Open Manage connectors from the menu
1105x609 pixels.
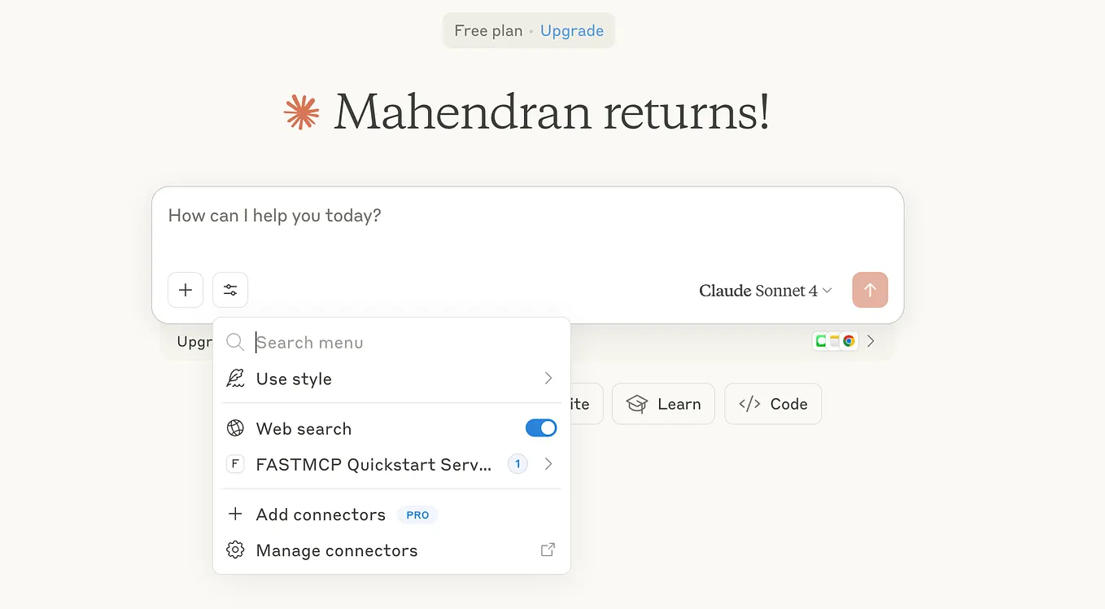336,550
